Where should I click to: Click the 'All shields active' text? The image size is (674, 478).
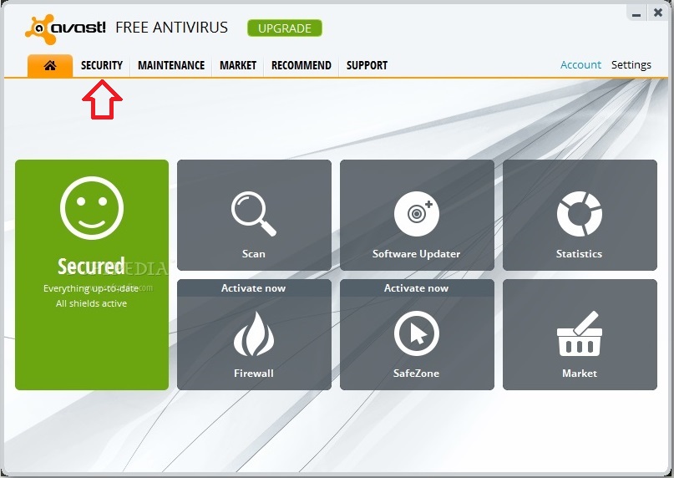pos(92,303)
